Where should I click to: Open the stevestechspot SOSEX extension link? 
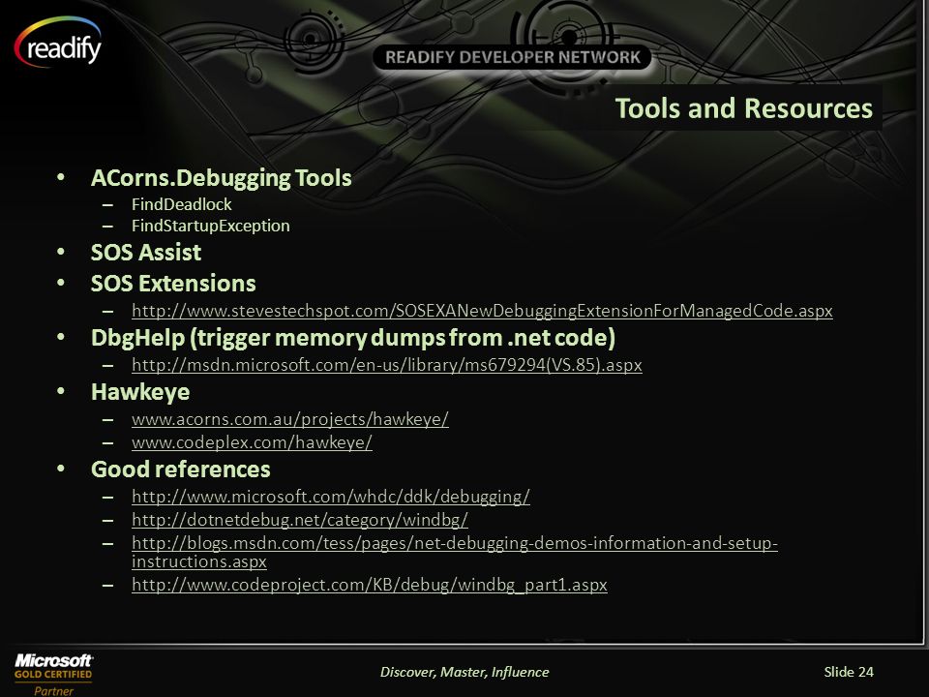482,311
